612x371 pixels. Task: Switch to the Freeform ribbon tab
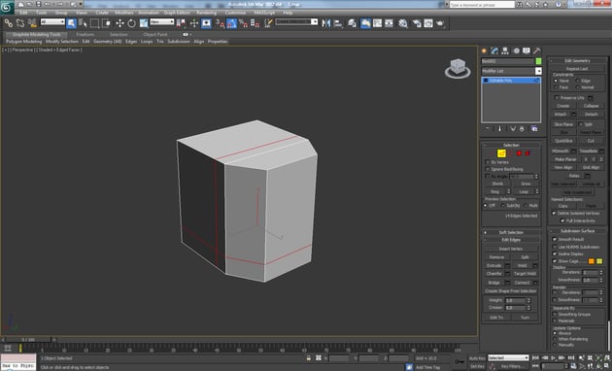pyautogui.click(x=85, y=34)
